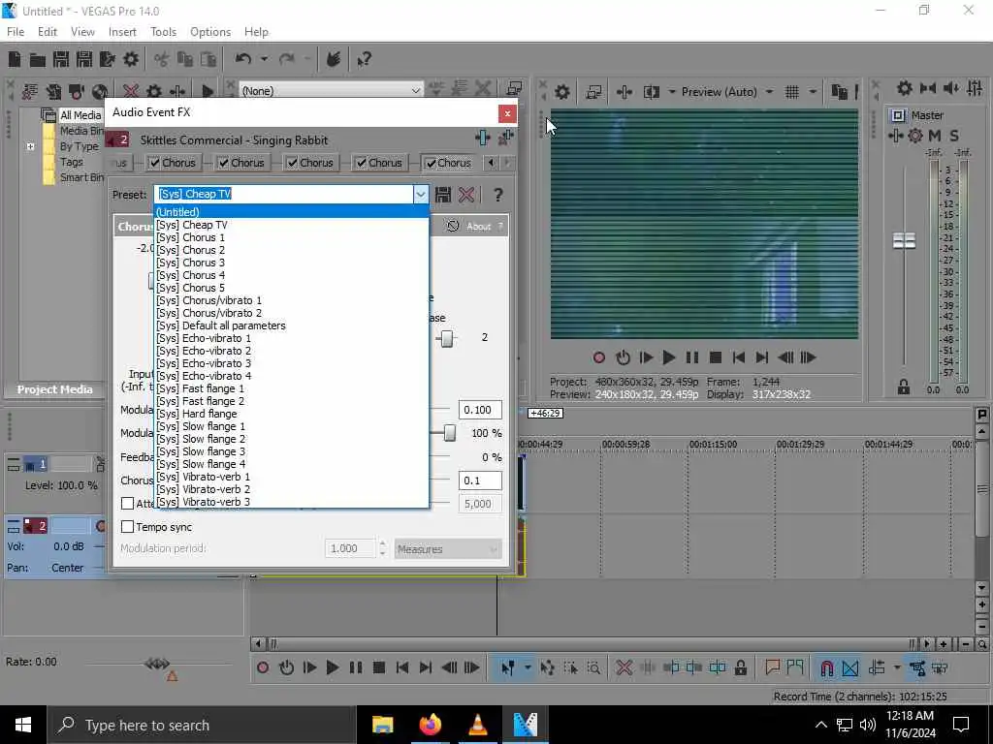993x744 pixels.
Task: Save preset with floppy disk icon
Action: (x=442, y=195)
